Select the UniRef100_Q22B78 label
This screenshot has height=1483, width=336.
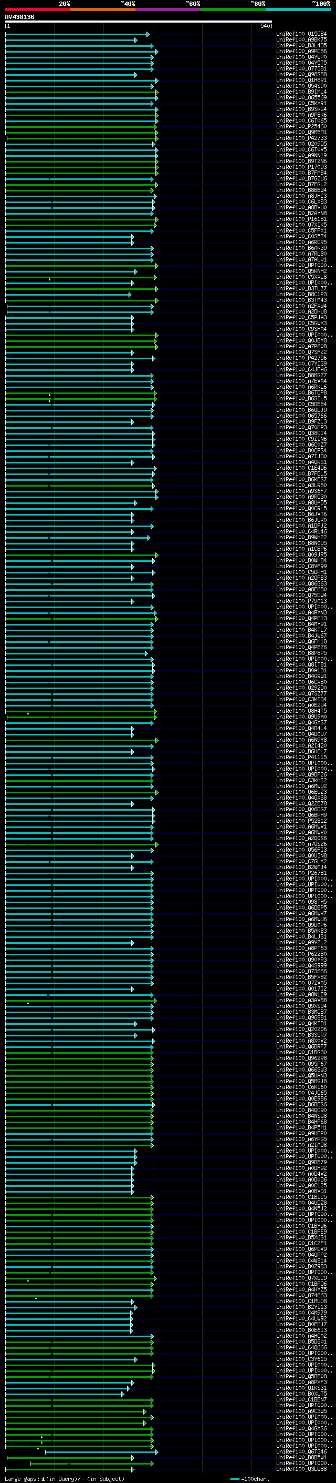tap(301, 804)
